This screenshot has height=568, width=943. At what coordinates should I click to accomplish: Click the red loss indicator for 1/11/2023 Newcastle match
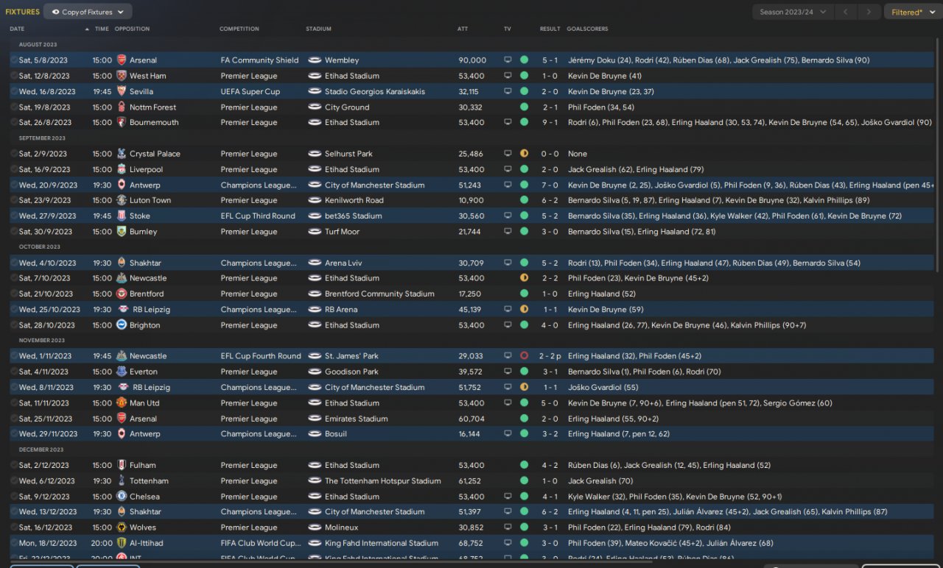coord(524,356)
